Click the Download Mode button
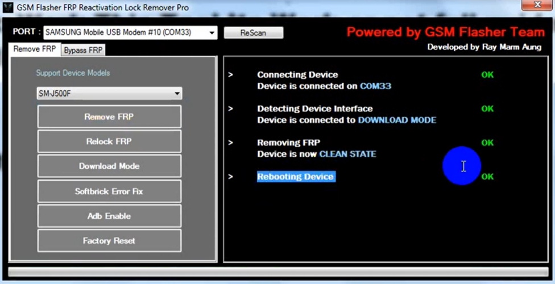Screen dimensions: 555x284 point(109,166)
